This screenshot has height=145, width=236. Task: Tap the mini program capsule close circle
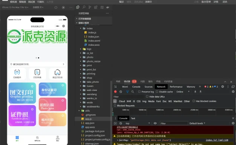pyautogui.click(x=63, y=26)
